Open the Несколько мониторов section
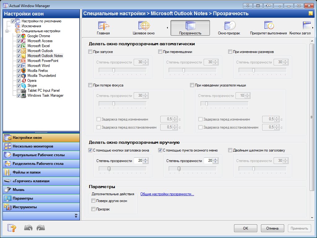317x238 pixels. pyautogui.click(x=33, y=146)
